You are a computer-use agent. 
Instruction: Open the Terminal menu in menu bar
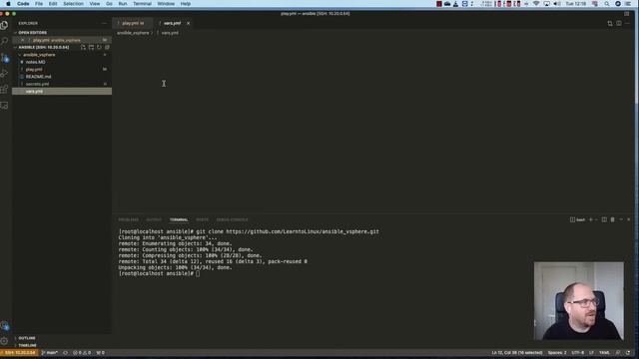[x=142, y=4]
